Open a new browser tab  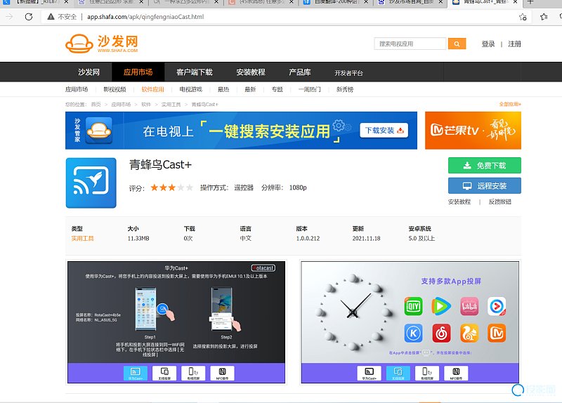point(530,2)
